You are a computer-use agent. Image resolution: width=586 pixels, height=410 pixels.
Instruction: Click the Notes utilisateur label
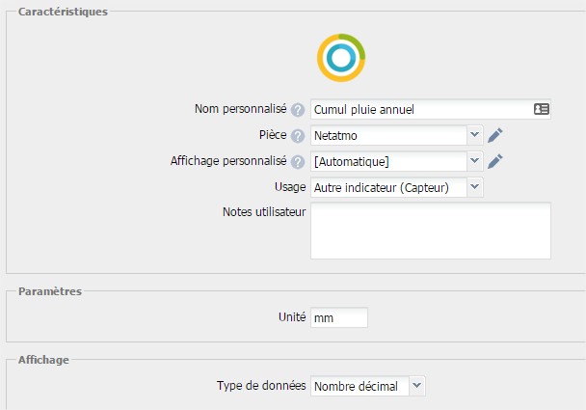point(263,212)
